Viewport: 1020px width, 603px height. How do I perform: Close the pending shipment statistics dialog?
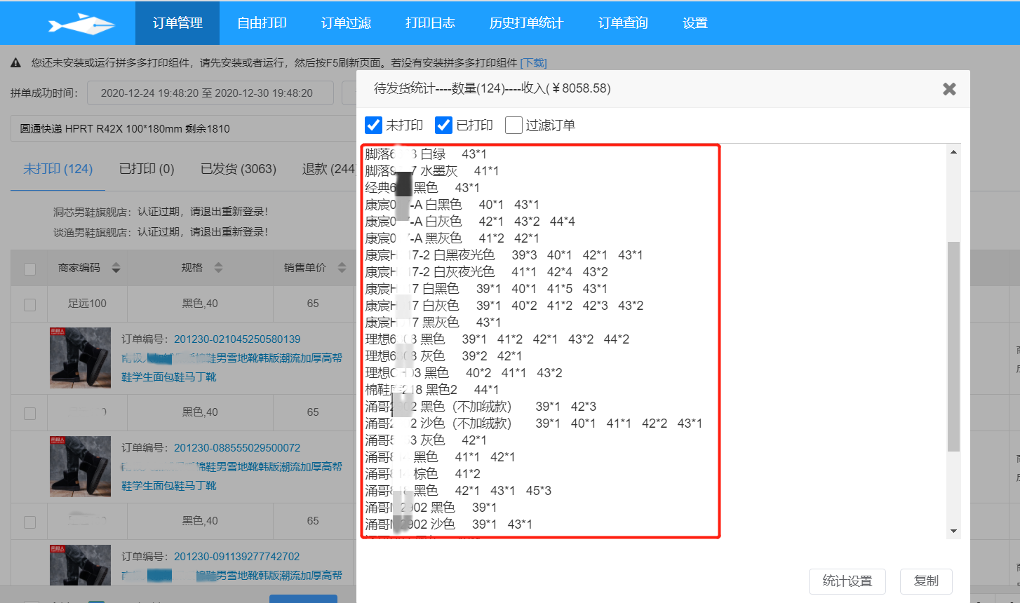(949, 89)
